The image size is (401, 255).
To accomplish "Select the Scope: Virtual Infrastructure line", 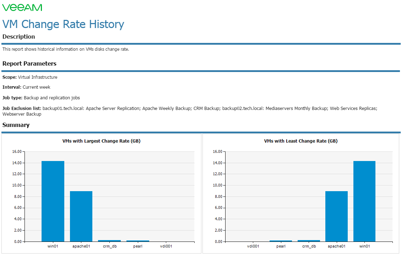I will point(30,77).
